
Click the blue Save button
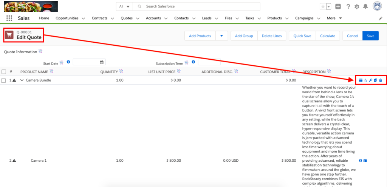370,36
